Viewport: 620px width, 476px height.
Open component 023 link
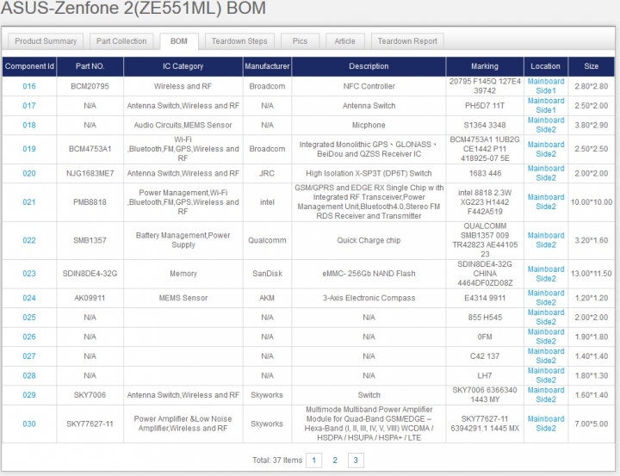(x=29, y=274)
